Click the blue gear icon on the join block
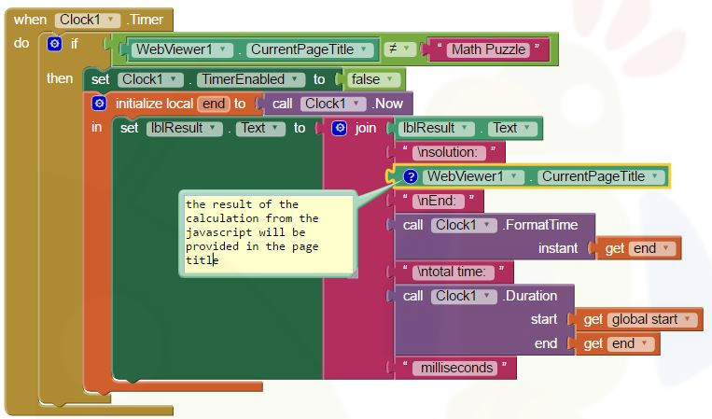The width and height of the screenshot is (712, 419). [340, 128]
